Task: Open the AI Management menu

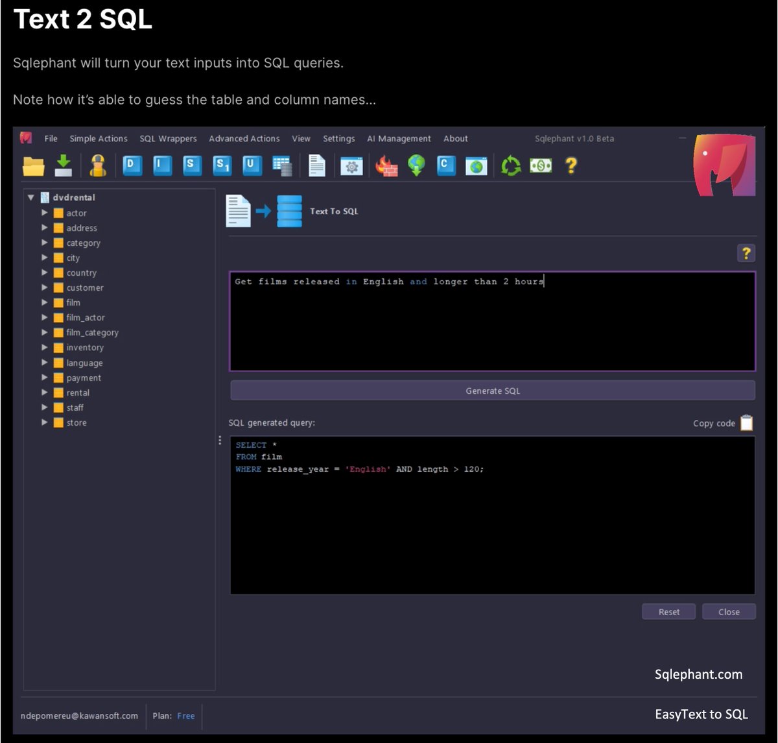Action: [x=399, y=138]
